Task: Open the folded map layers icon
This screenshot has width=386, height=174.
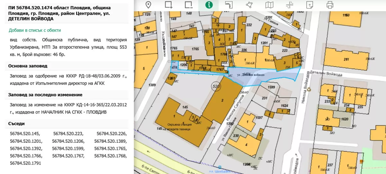Action: pos(269,5)
